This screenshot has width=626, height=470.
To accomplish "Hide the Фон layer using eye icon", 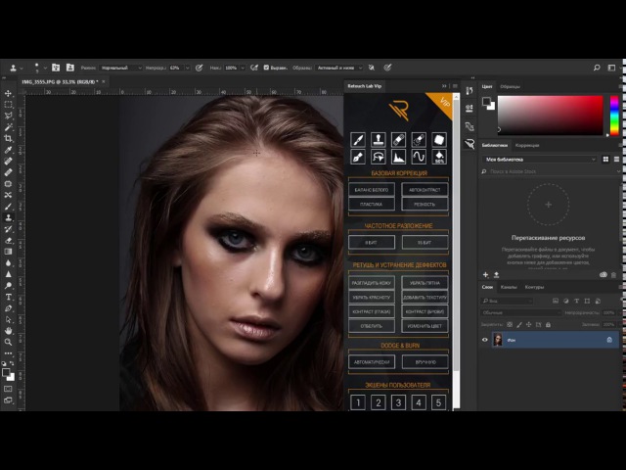I will (485, 340).
